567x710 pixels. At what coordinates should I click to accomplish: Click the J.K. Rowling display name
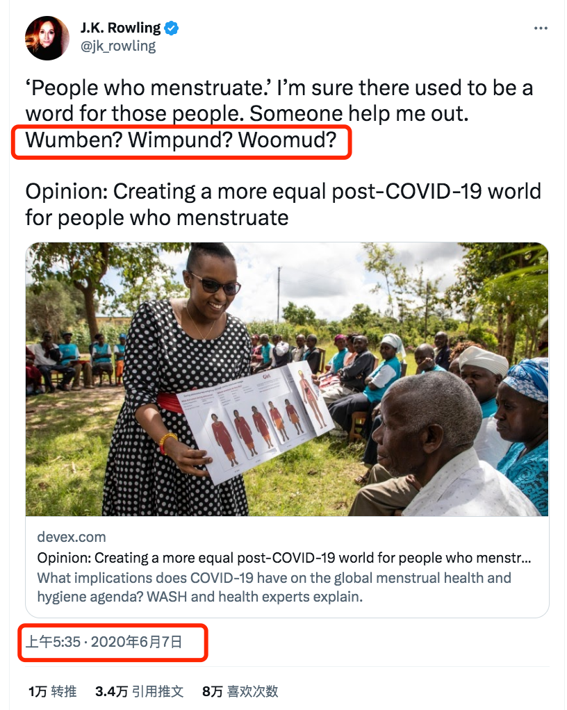pyautogui.click(x=120, y=28)
